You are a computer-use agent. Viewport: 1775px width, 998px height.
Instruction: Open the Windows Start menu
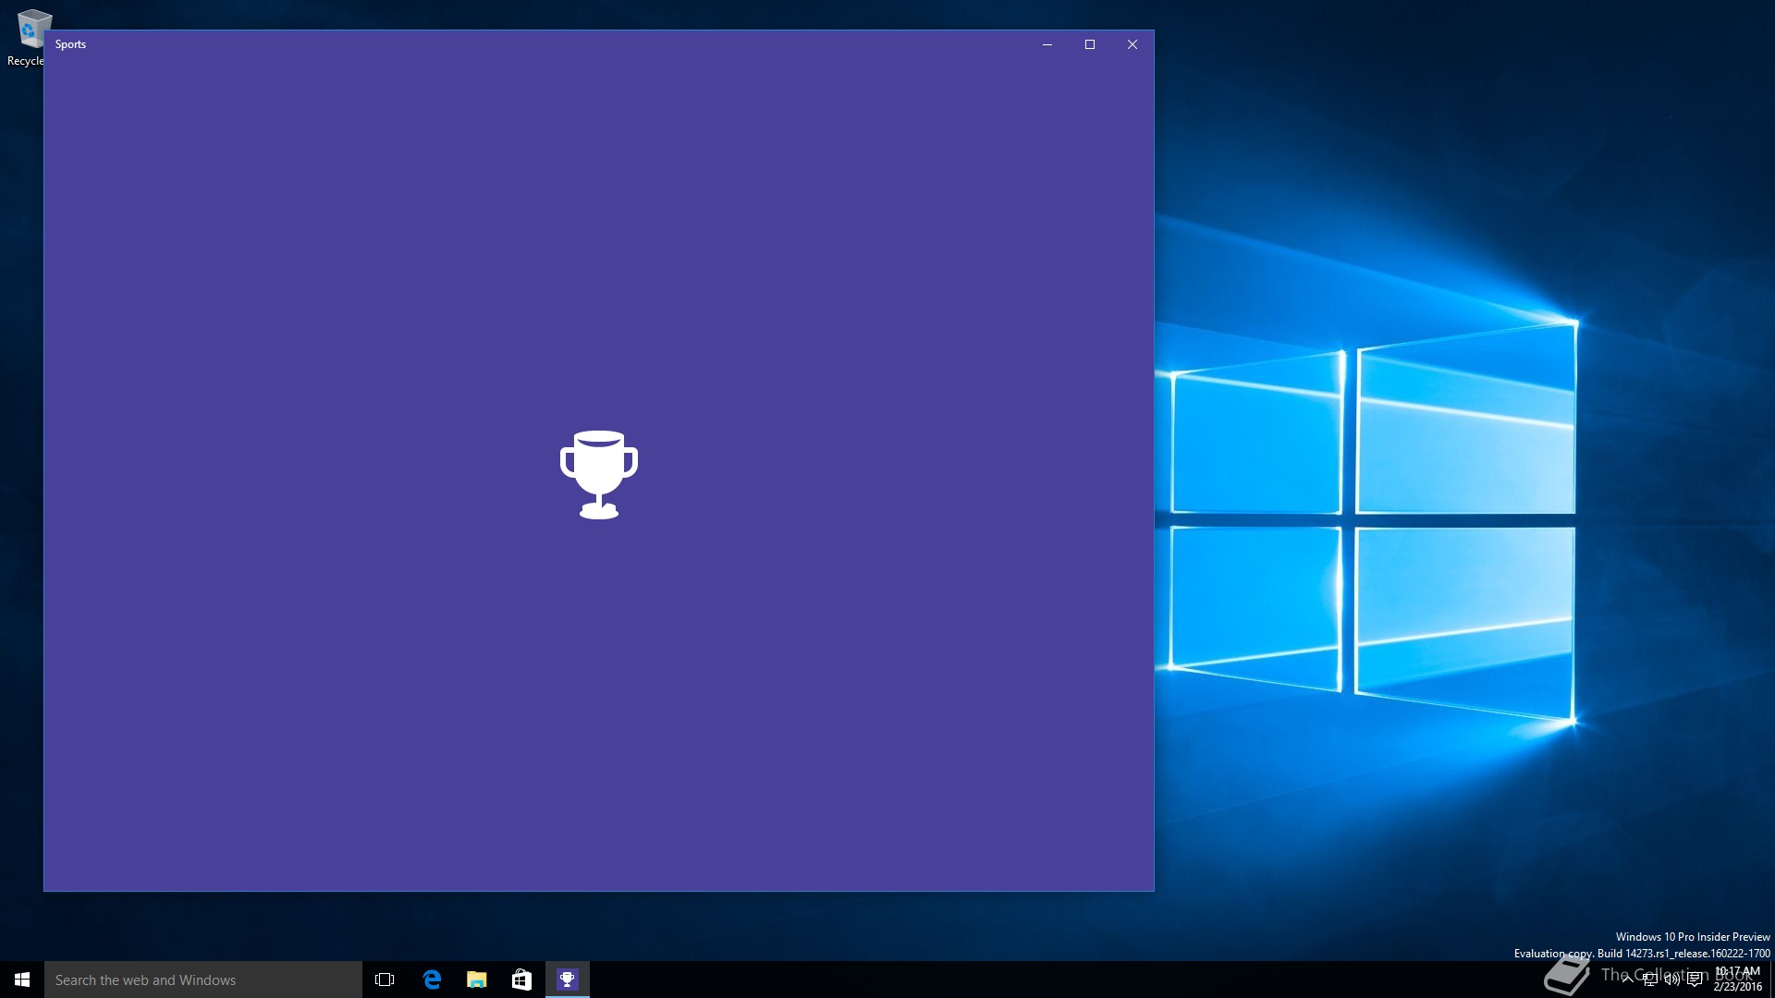click(22, 980)
